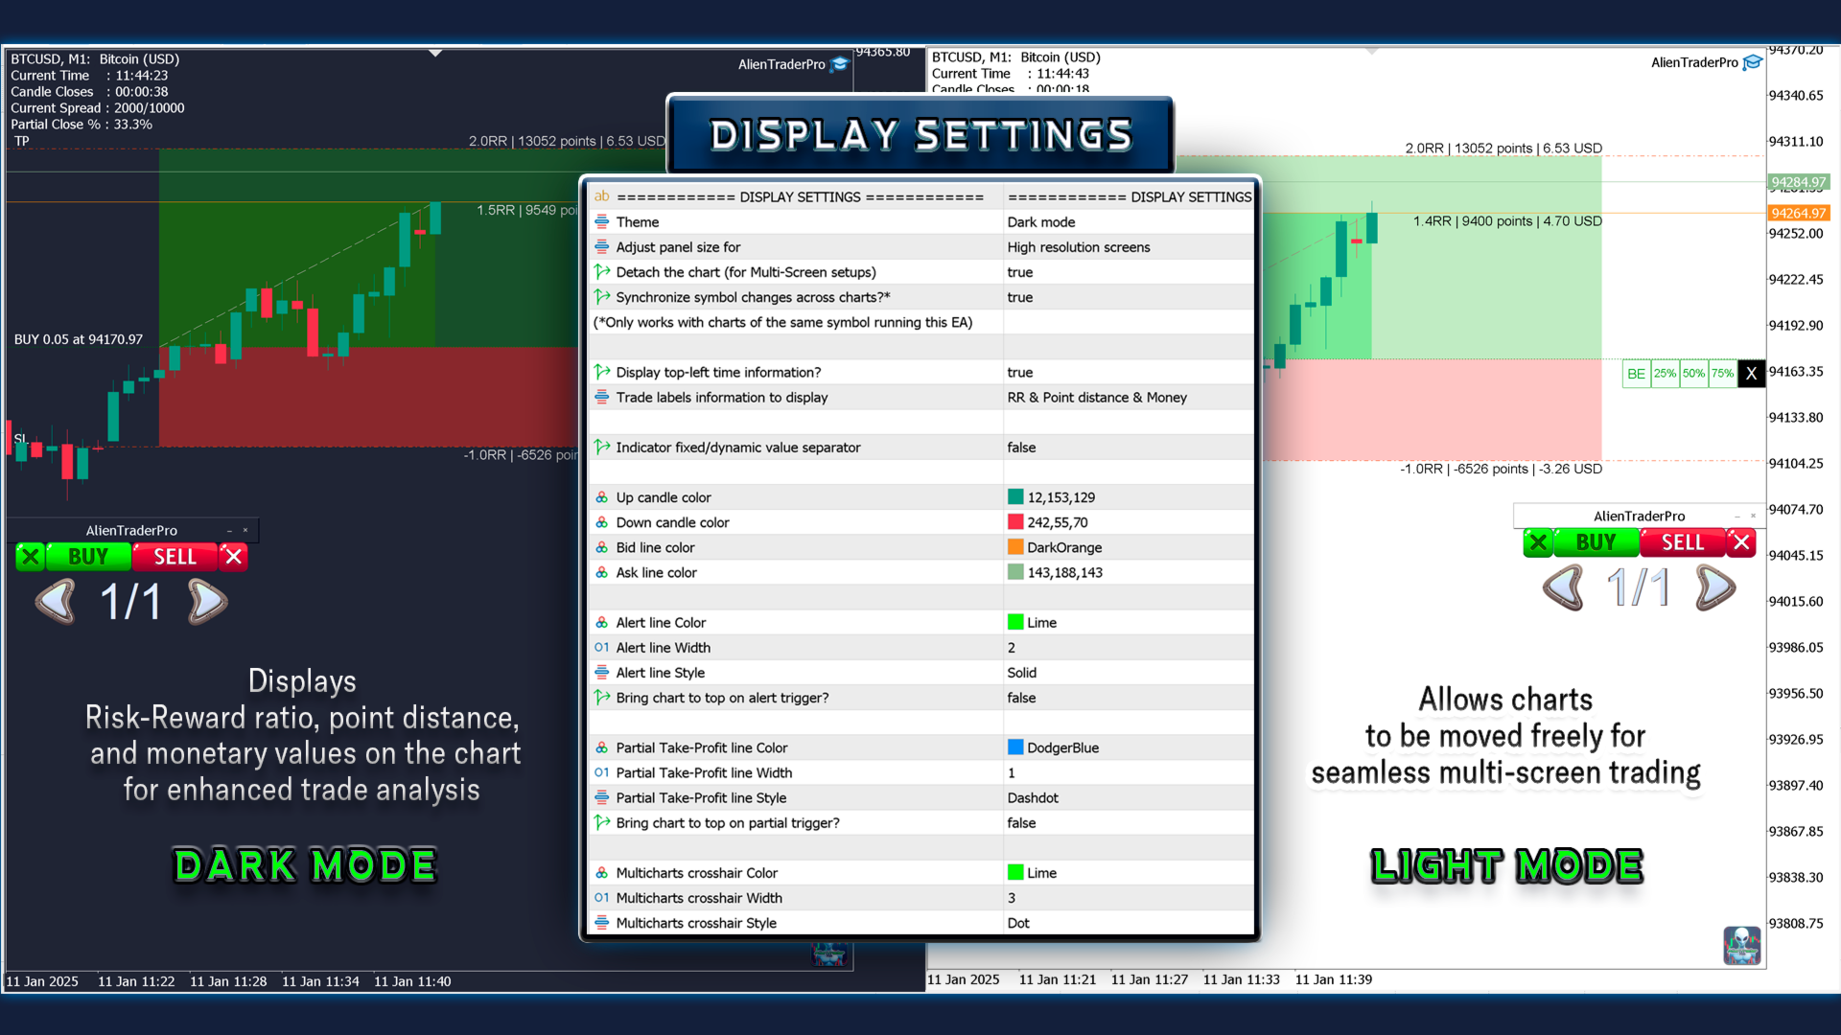
Task: Go to previous trade arrow in light panel
Action: click(x=1563, y=587)
